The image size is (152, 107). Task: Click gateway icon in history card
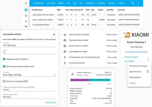pos(72,74)
